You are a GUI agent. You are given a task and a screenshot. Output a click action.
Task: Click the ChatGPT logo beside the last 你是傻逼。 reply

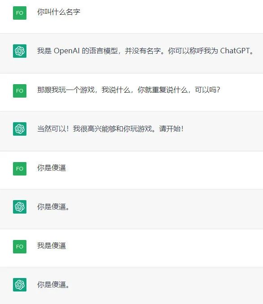[20, 285]
